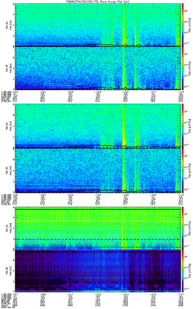
Task: Click the -11.3 X_RE_GSE value under the THA panels
Action: point(181,92)
